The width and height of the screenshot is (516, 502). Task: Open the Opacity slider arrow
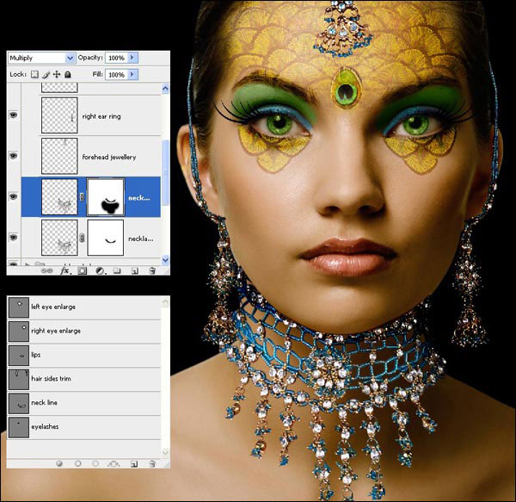(133, 58)
